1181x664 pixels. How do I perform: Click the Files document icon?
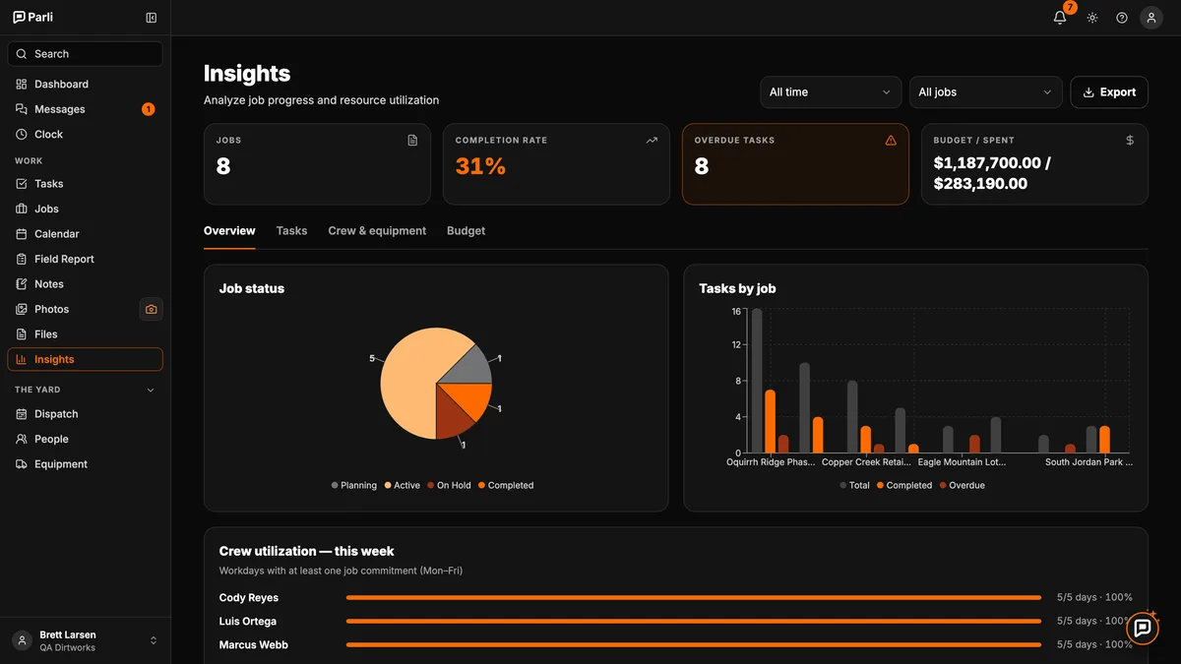(22, 334)
